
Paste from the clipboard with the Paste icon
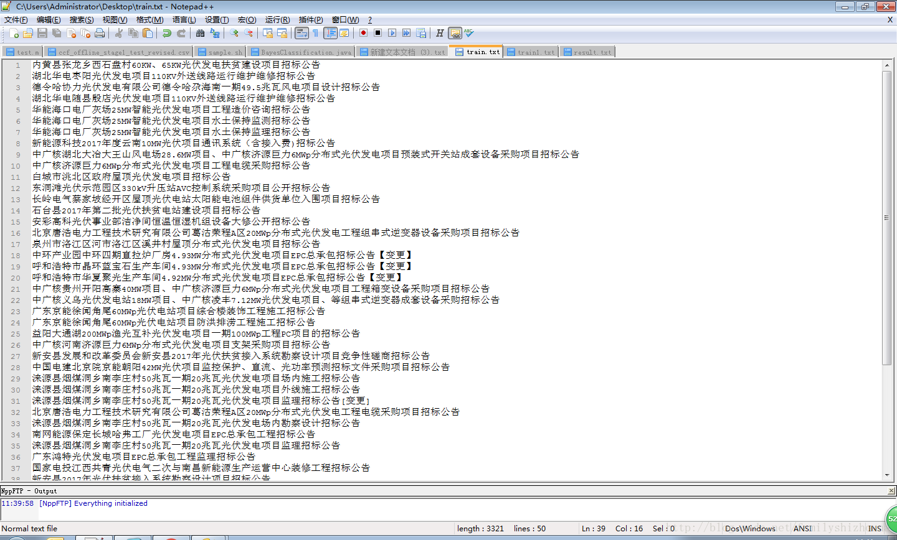tap(147, 33)
